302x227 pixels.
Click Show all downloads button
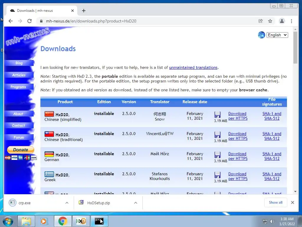(276, 202)
